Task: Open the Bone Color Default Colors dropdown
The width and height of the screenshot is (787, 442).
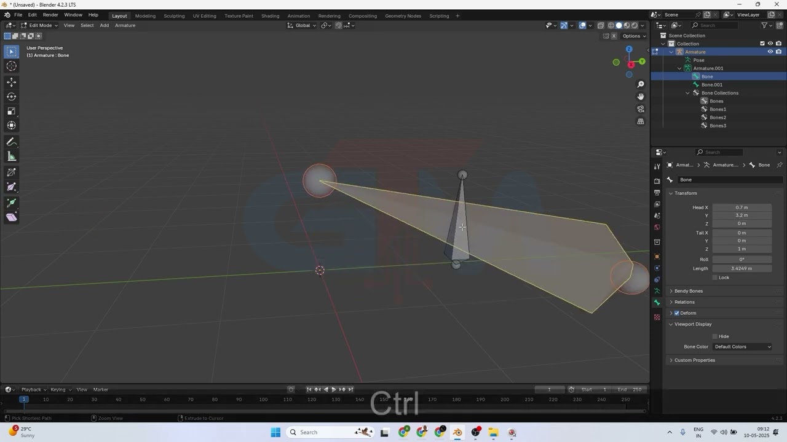Action: [x=742, y=347]
